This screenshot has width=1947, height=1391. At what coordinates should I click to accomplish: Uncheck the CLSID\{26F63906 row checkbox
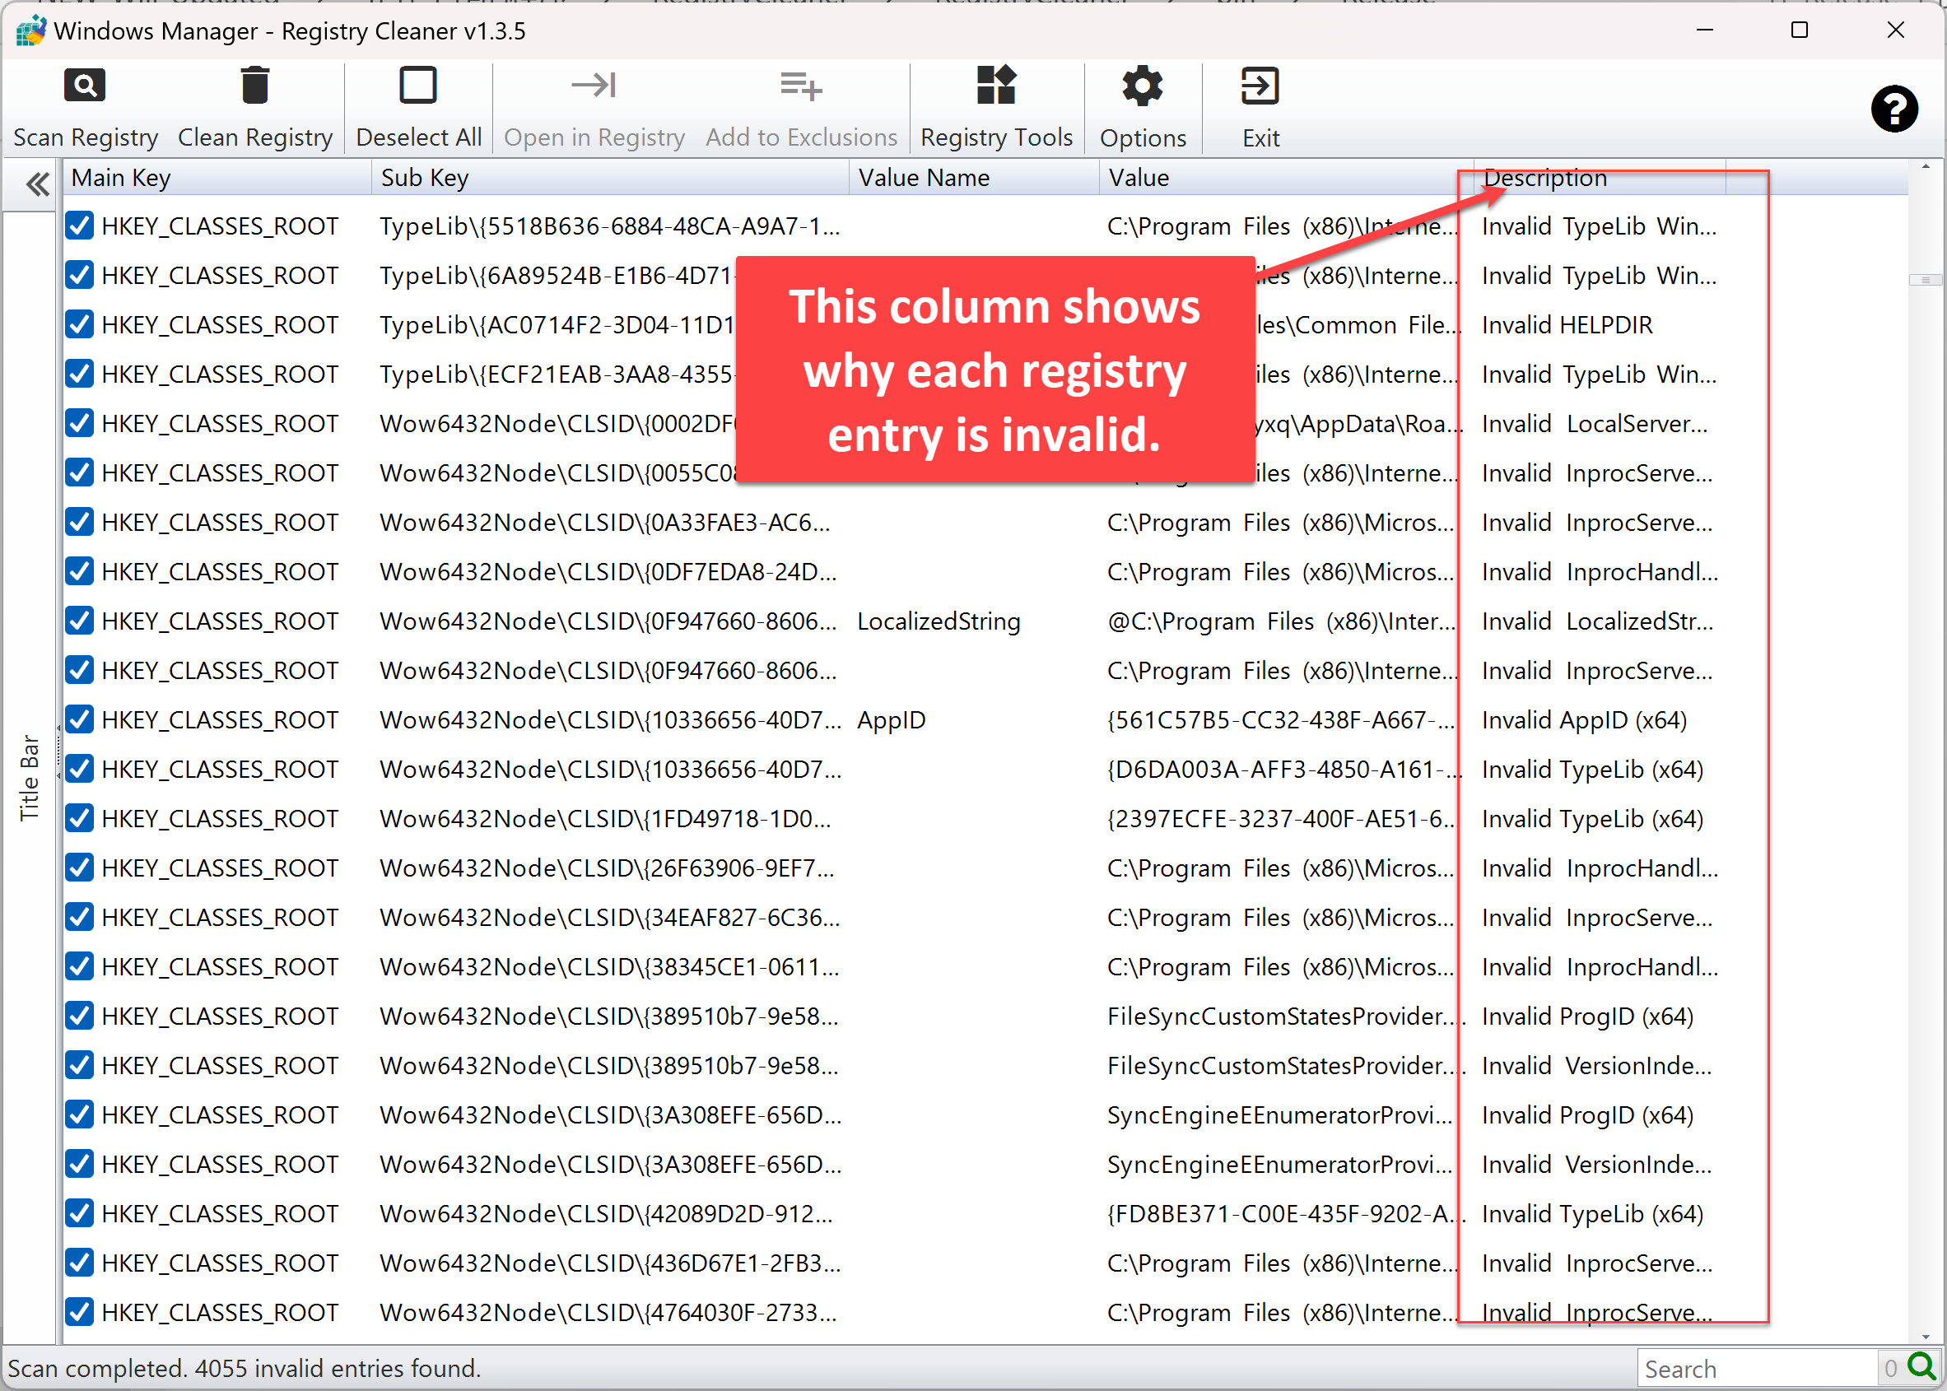[x=80, y=868]
